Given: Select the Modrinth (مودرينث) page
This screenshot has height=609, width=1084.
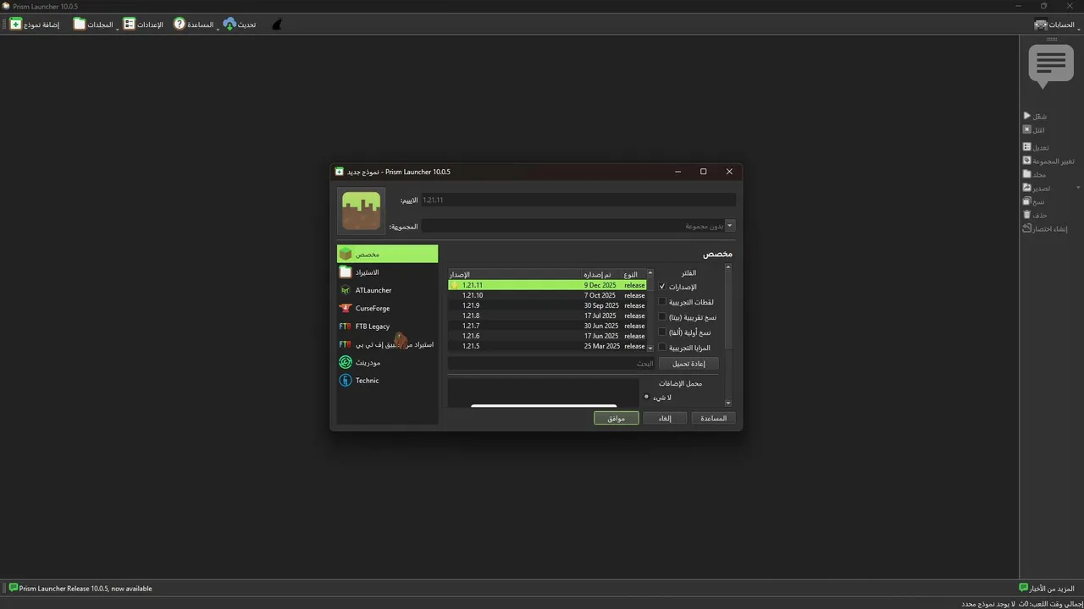Looking at the screenshot, I should point(387,362).
